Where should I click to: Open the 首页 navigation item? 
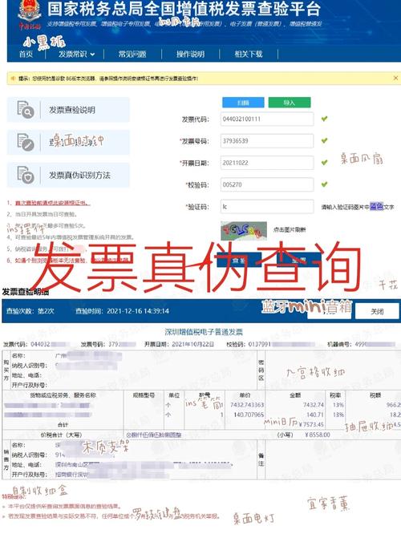26,54
